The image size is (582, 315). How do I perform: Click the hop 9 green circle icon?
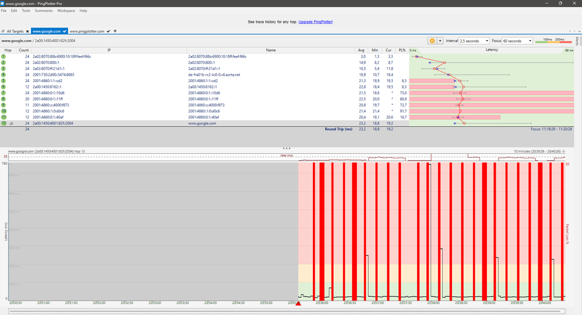click(3, 105)
